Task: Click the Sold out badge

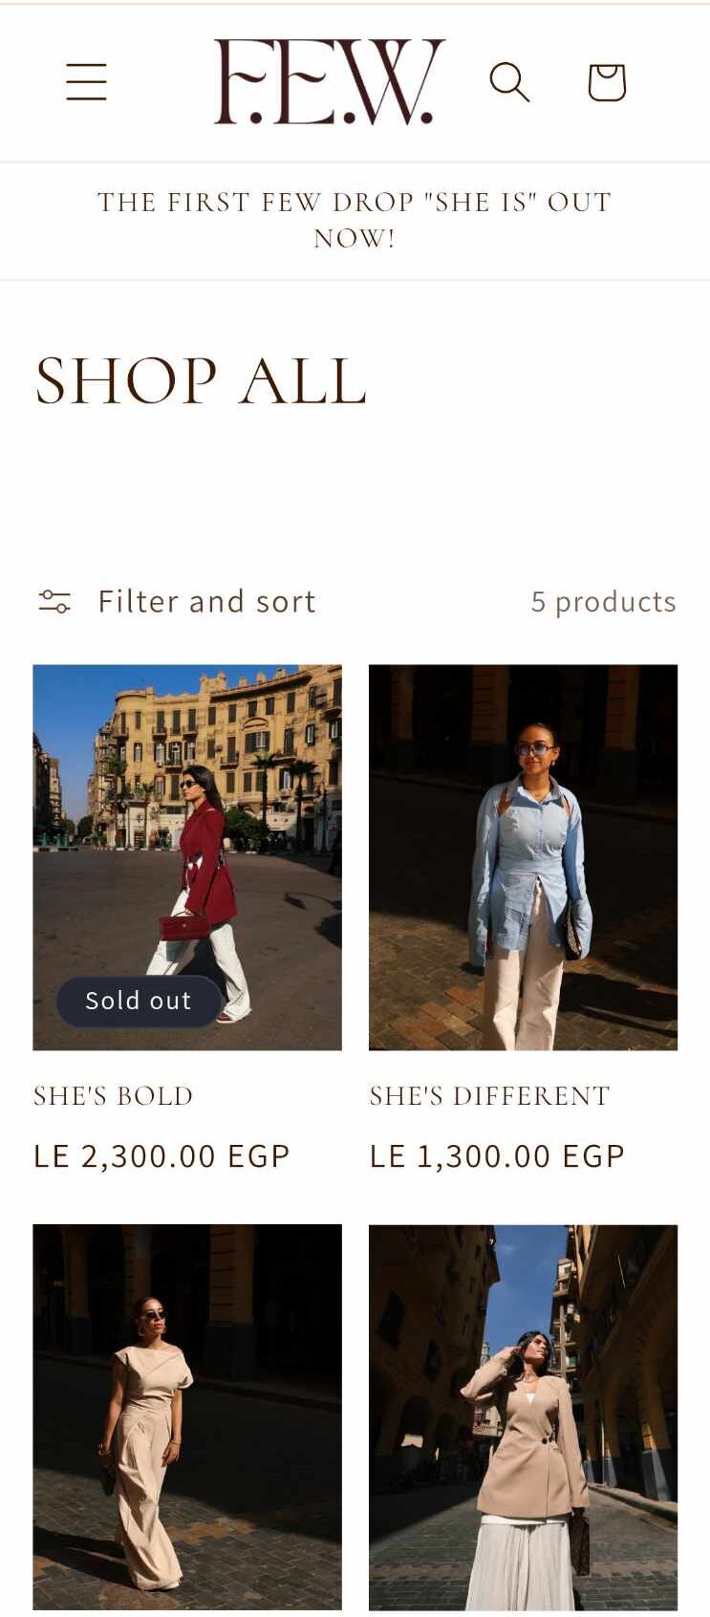Action: pos(139,1001)
